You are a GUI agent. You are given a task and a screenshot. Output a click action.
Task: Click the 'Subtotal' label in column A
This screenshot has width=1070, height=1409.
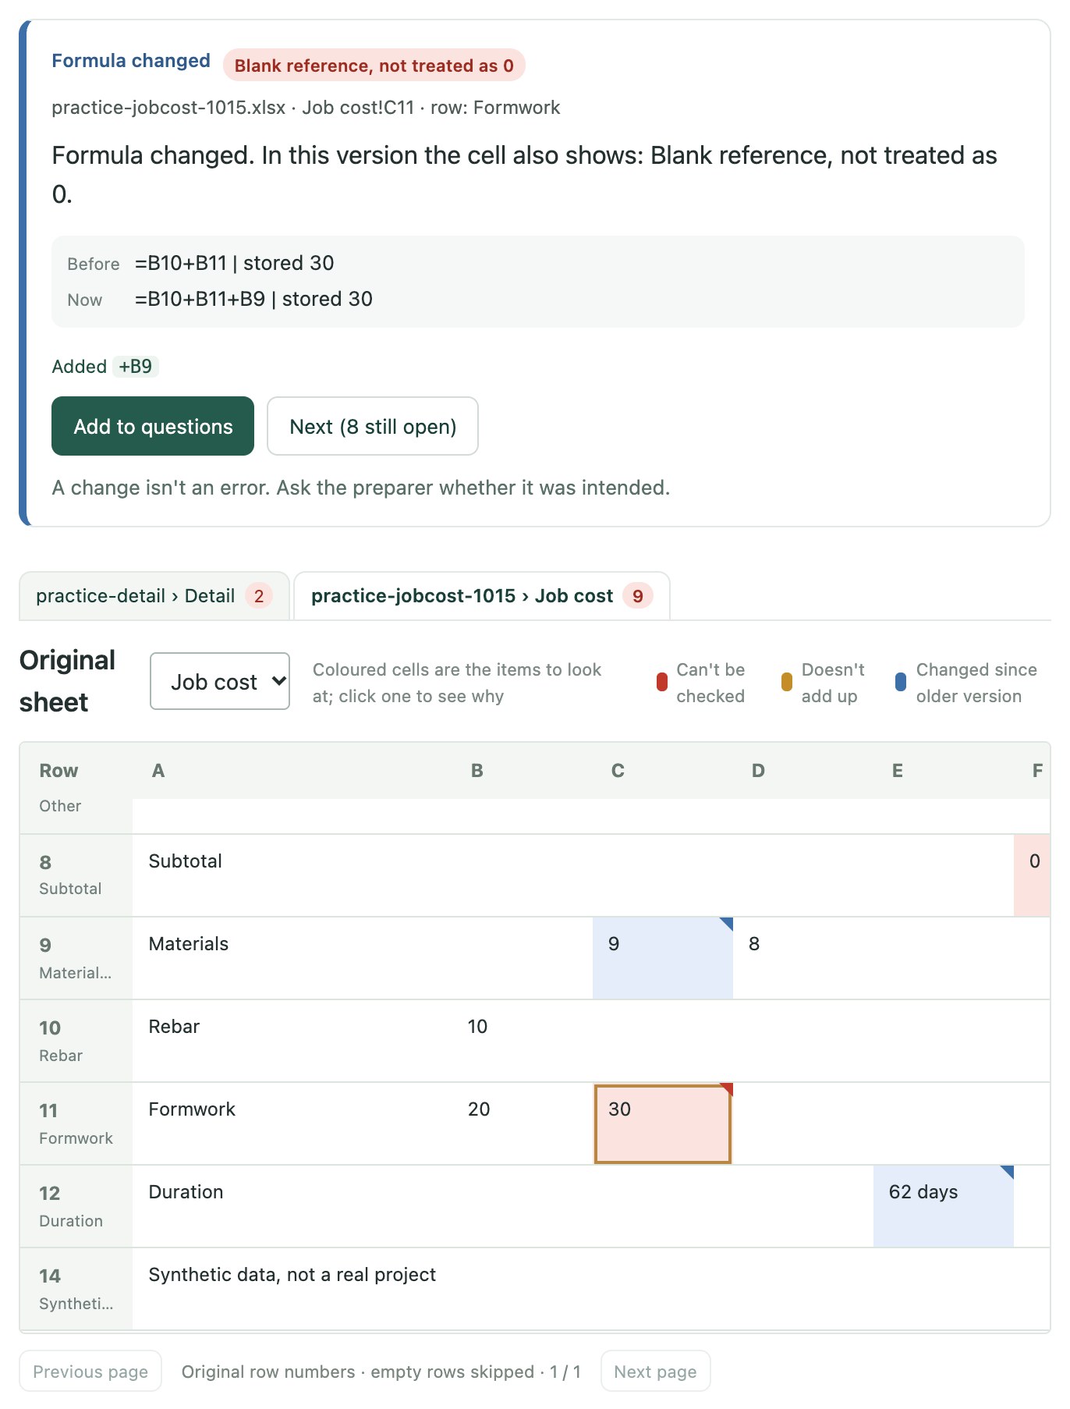click(x=186, y=861)
